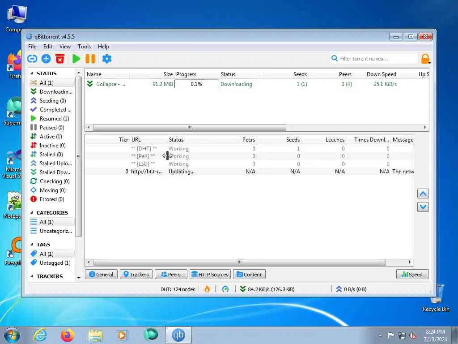Viewport: 458px width, 344px height.
Task: Click the orange Pause toolbar icon
Action: (x=90, y=59)
